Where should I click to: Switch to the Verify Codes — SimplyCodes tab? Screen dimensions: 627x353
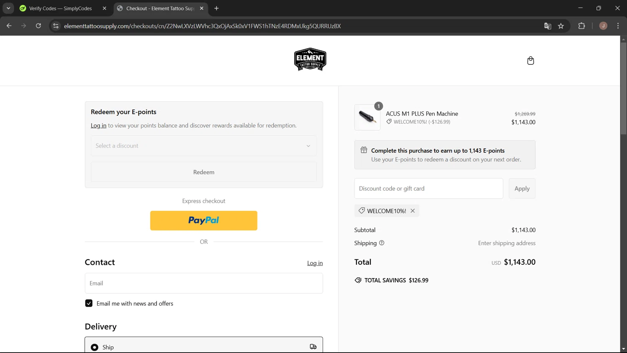[63, 8]
